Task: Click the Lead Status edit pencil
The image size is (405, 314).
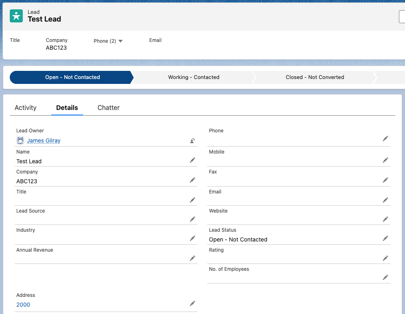Action: pyautogui.click(x=385, y=238)
